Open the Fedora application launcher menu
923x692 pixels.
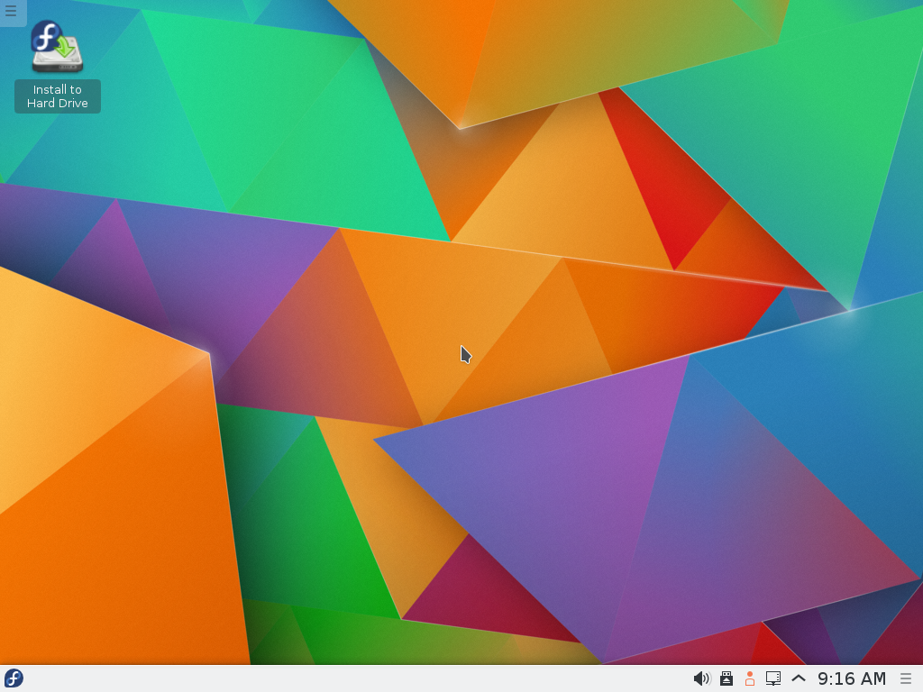click(14, 678)
